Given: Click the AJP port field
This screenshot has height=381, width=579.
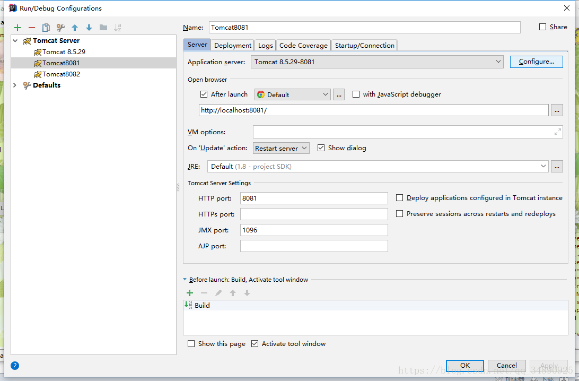Looking at the screenshot, I should [x=314, y=246].
